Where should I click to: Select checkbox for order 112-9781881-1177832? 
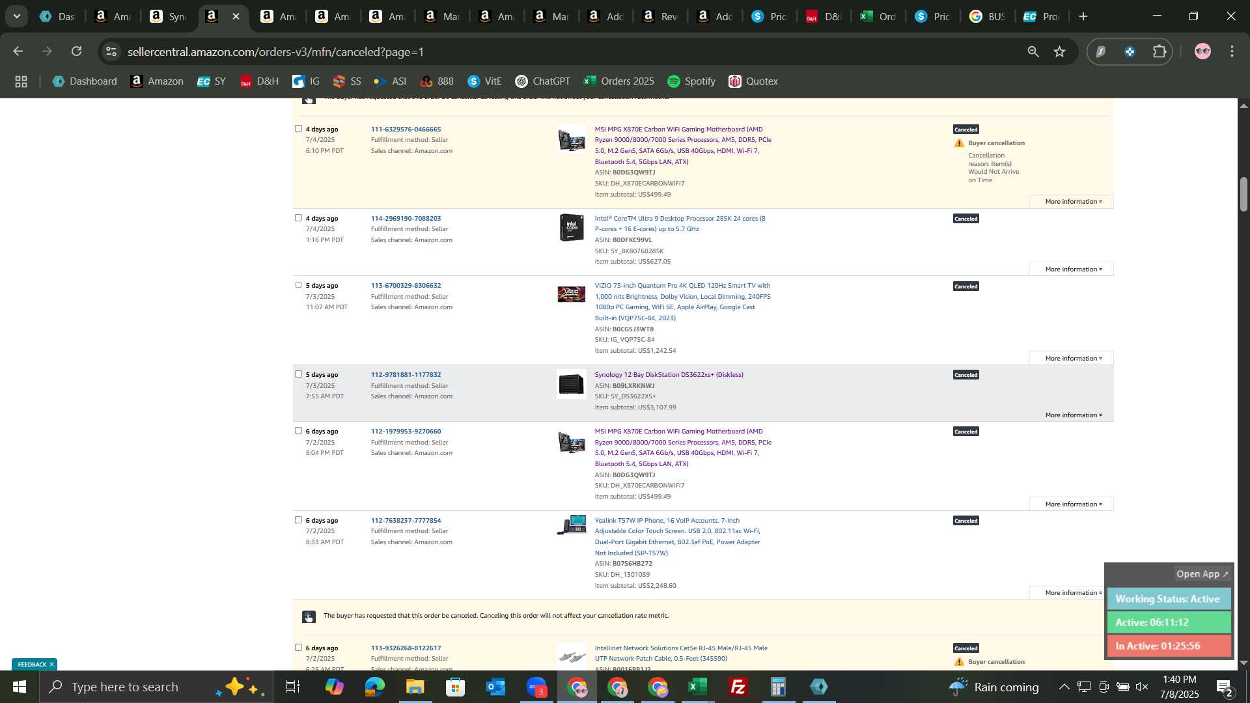(298, 374)
